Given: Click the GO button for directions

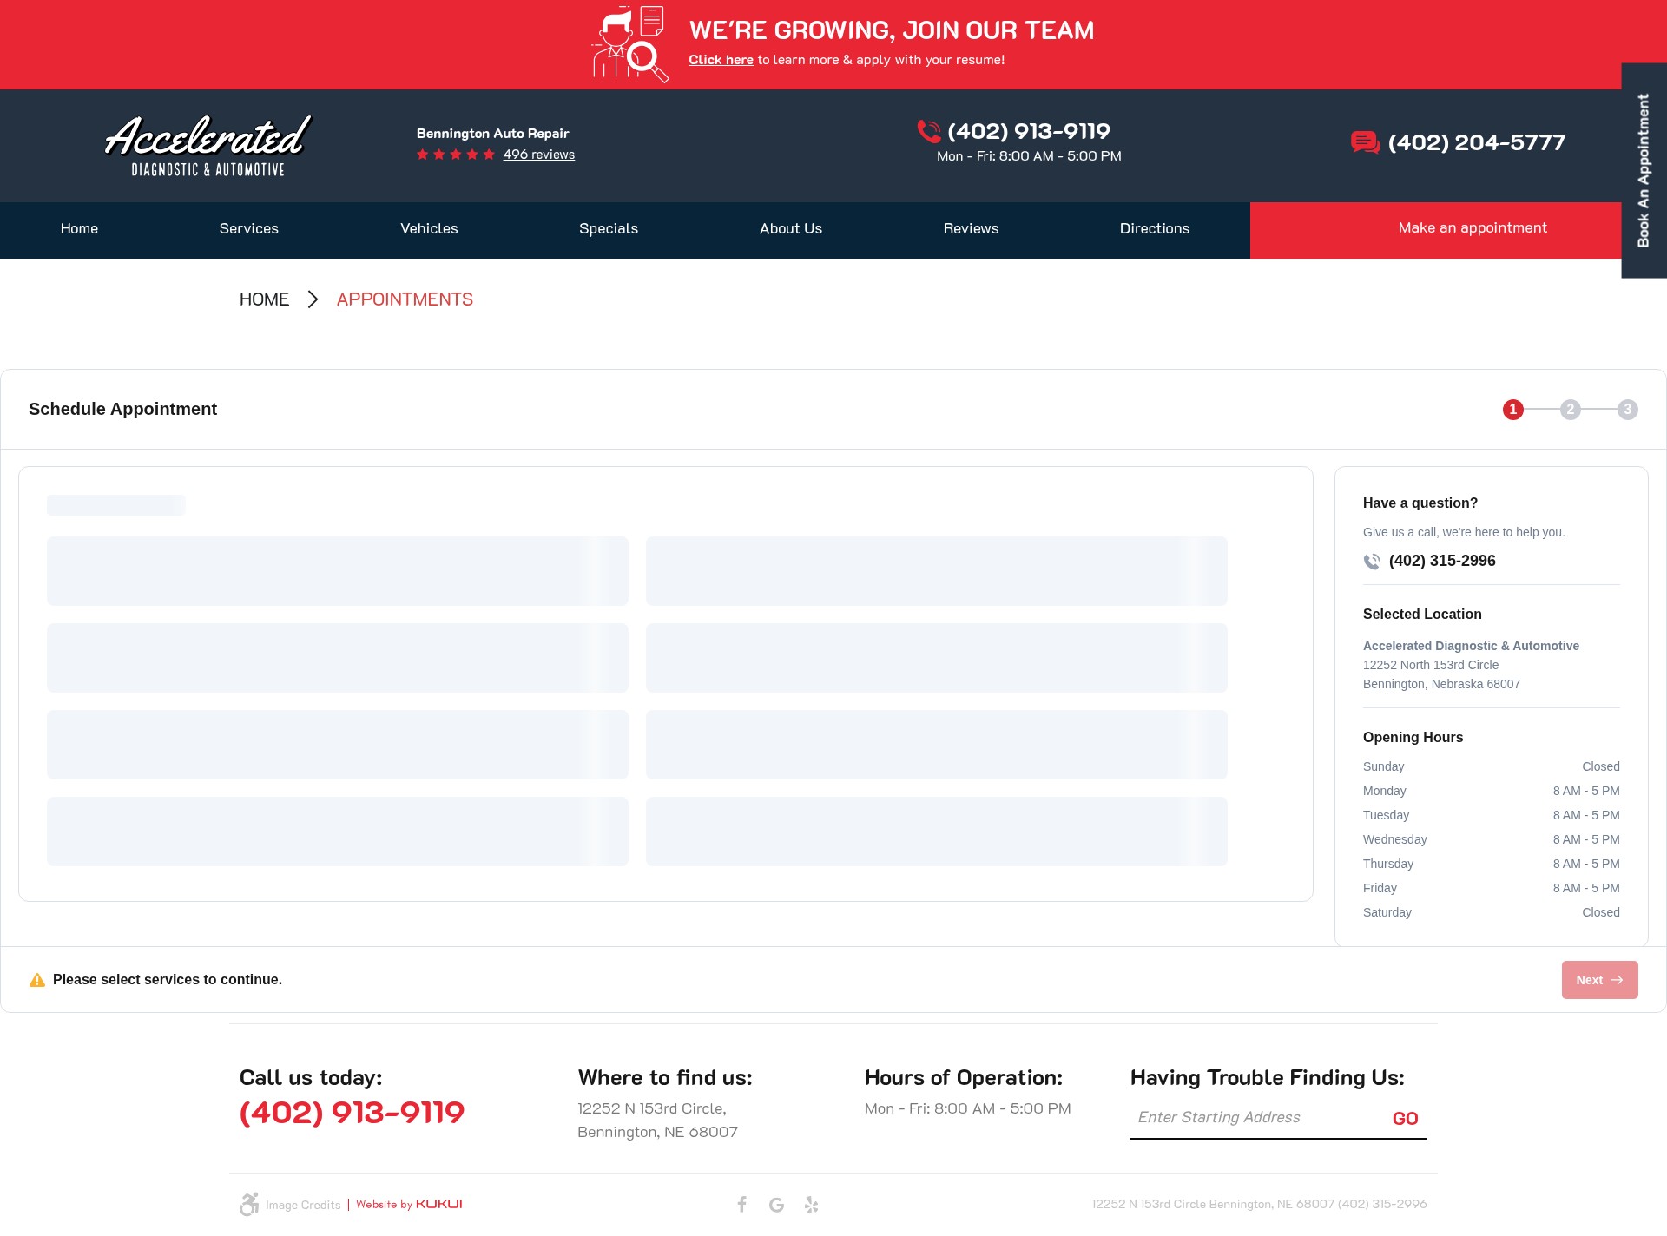Looking at the screenshot, I should 1405,1119.
